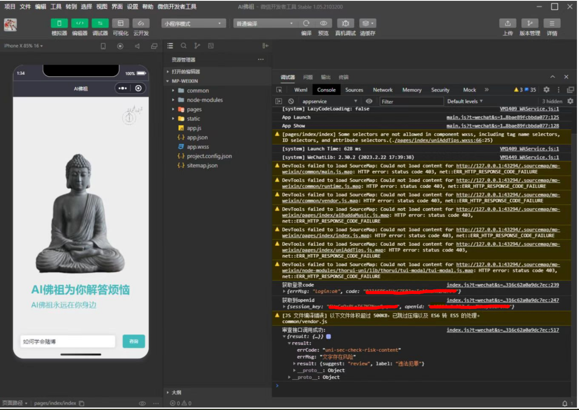Expand the pages folder
579x410 pixels.
pyautogui.click(x=194, y=109)
